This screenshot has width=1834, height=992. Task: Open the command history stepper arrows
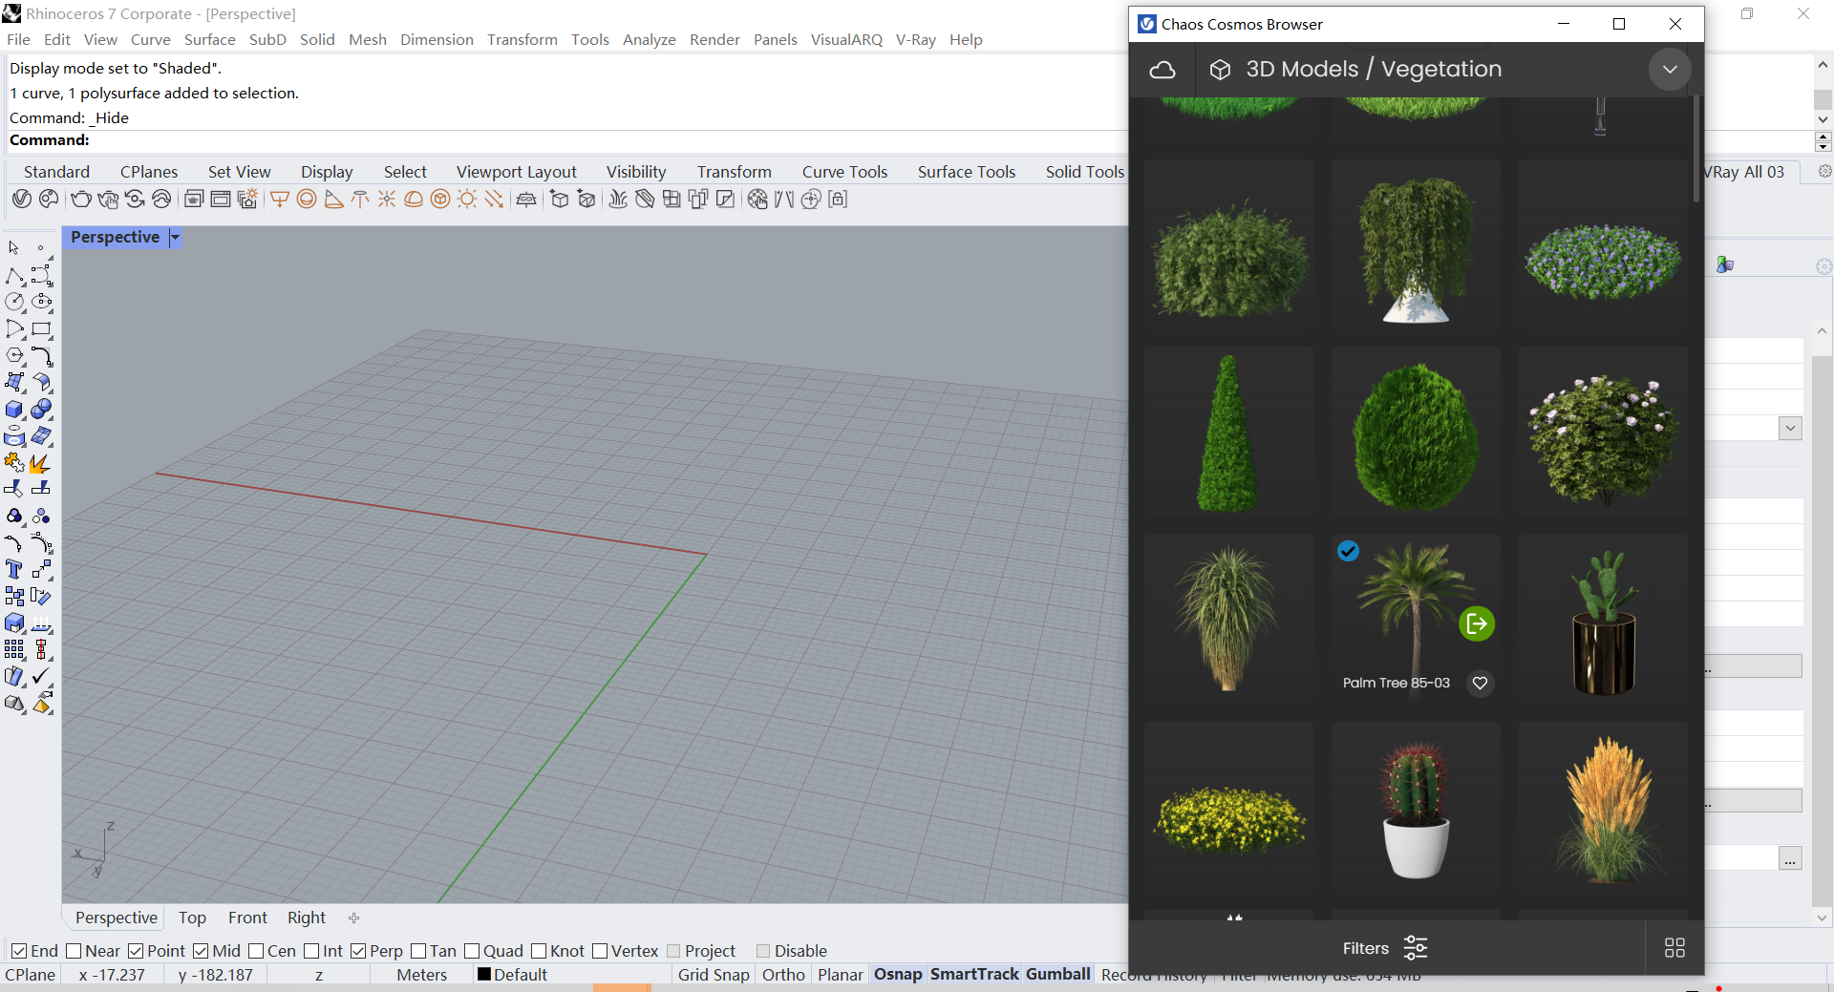coord(1823,141)
